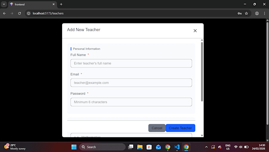Open the password manager key icon
The height and width of the screenshot is (152, 269).
pos(239,13)
